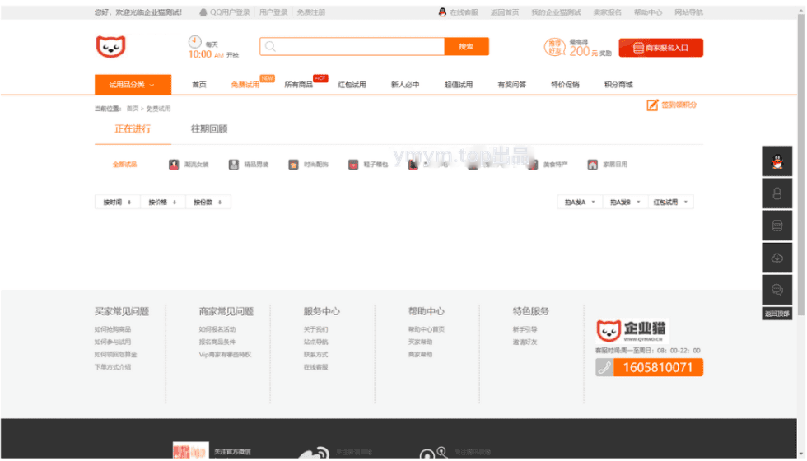This screenshot has width=807, height=461.
Task: Click the 帮助中心 link in top bar
Action: point(648,12)
